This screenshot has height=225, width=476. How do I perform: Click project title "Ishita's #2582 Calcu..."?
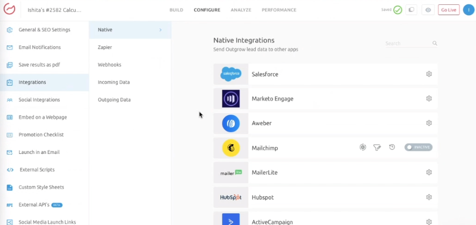pyautogui.click(x=55, y=10)
